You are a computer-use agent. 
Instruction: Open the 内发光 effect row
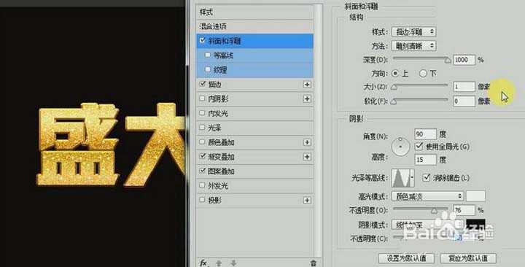(255, 113)
